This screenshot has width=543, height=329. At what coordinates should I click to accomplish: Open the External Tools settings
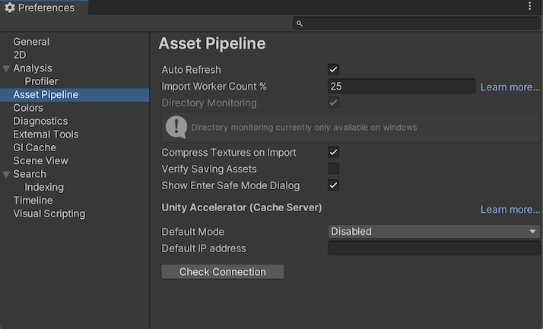tap(46, 134)
